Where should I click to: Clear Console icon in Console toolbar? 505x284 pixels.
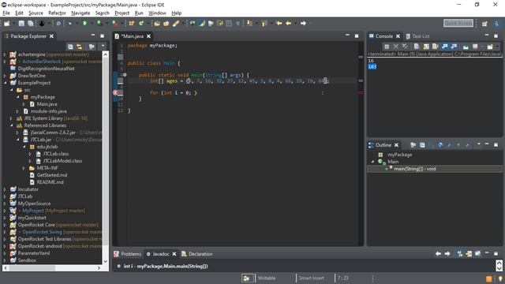tap(417, 47)
